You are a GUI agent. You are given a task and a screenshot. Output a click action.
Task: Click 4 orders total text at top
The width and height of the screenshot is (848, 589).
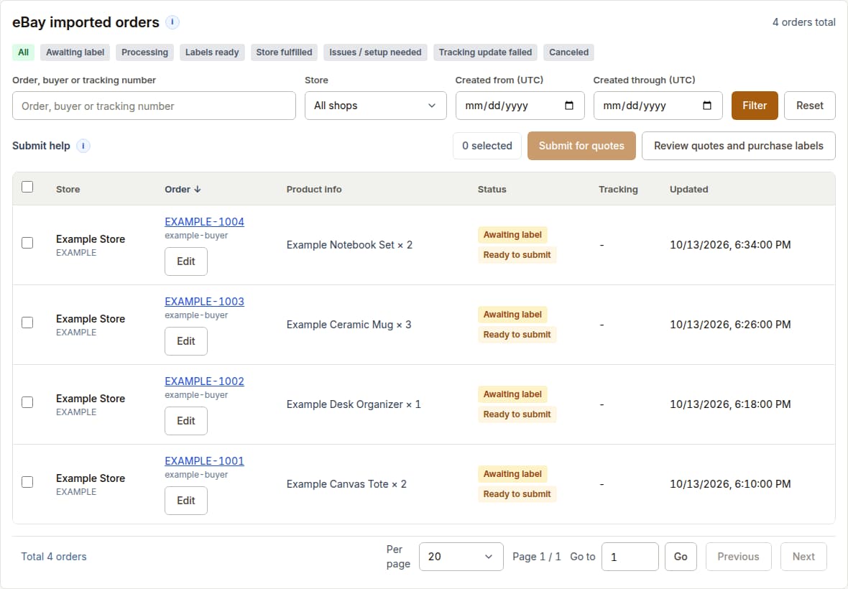pos(803,22)
